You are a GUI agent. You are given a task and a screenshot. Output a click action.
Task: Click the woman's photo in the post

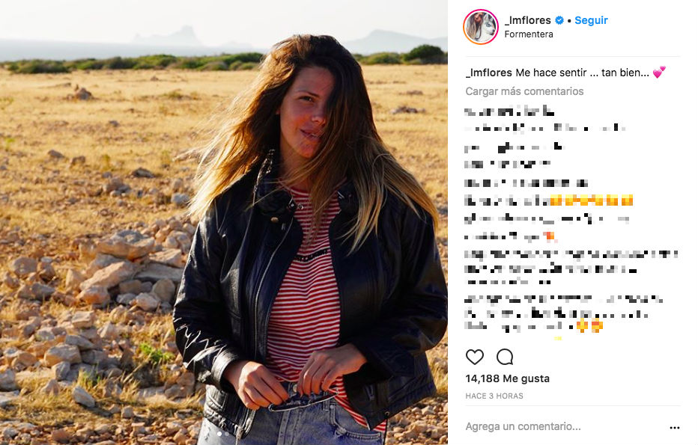[224, 222]
